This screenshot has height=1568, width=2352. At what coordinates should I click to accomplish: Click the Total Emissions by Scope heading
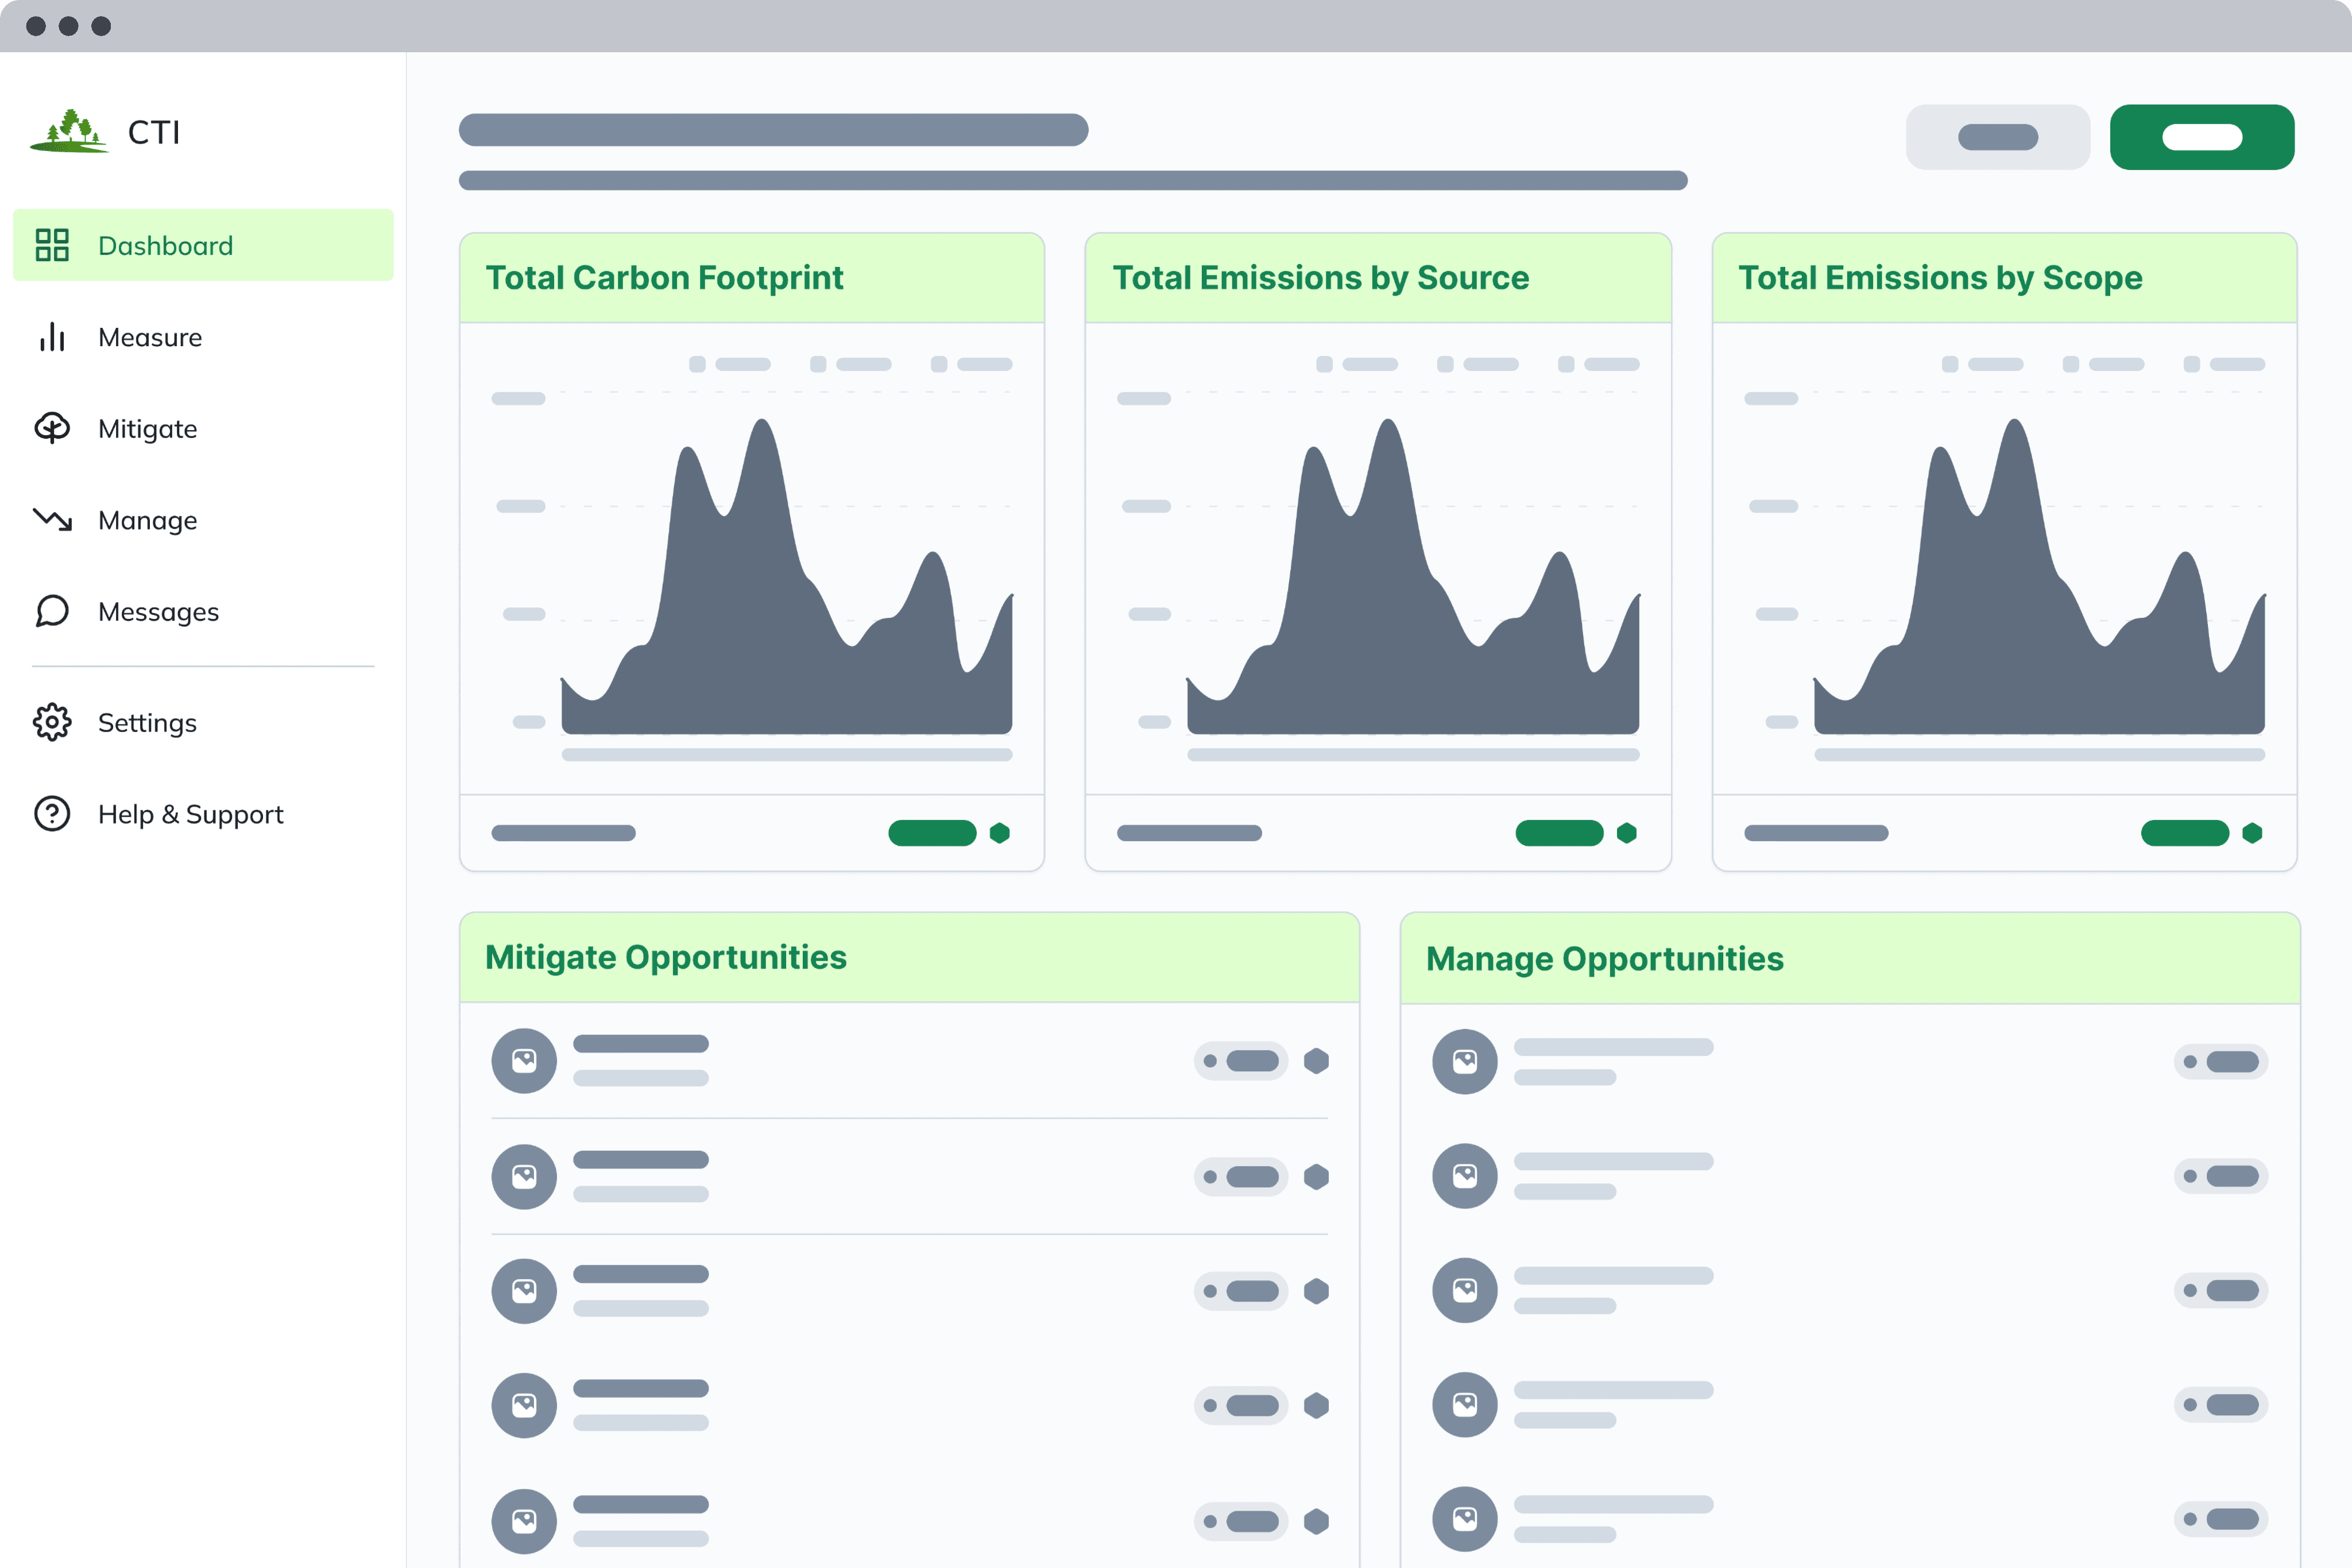(x=1940, y=278)
